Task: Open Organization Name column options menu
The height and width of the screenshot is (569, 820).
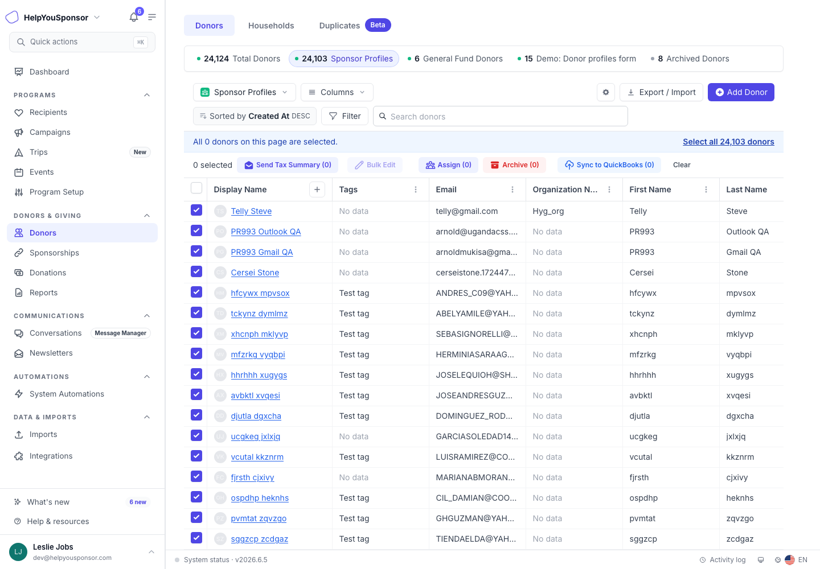Action: click(609, 189)
